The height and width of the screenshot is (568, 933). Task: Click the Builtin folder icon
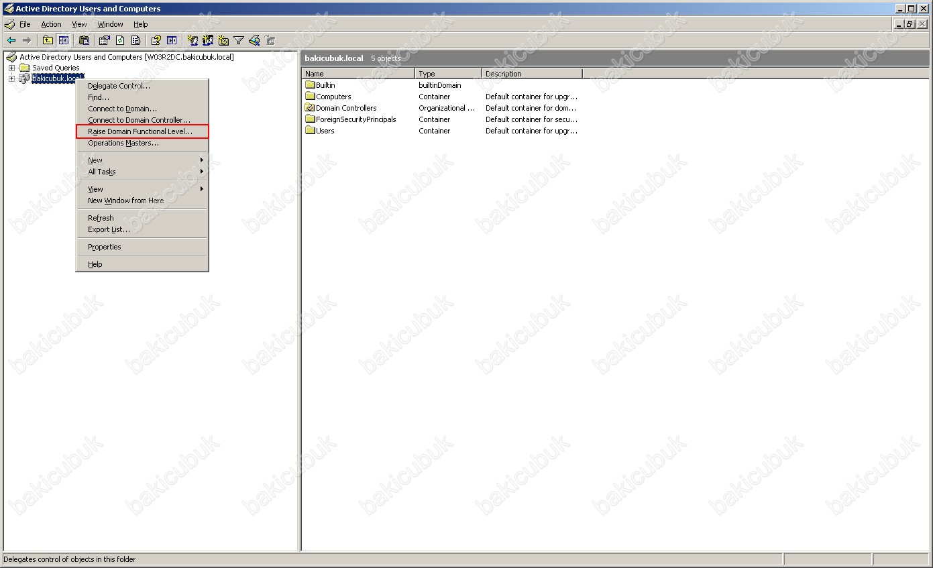click(x=310, y=85)
